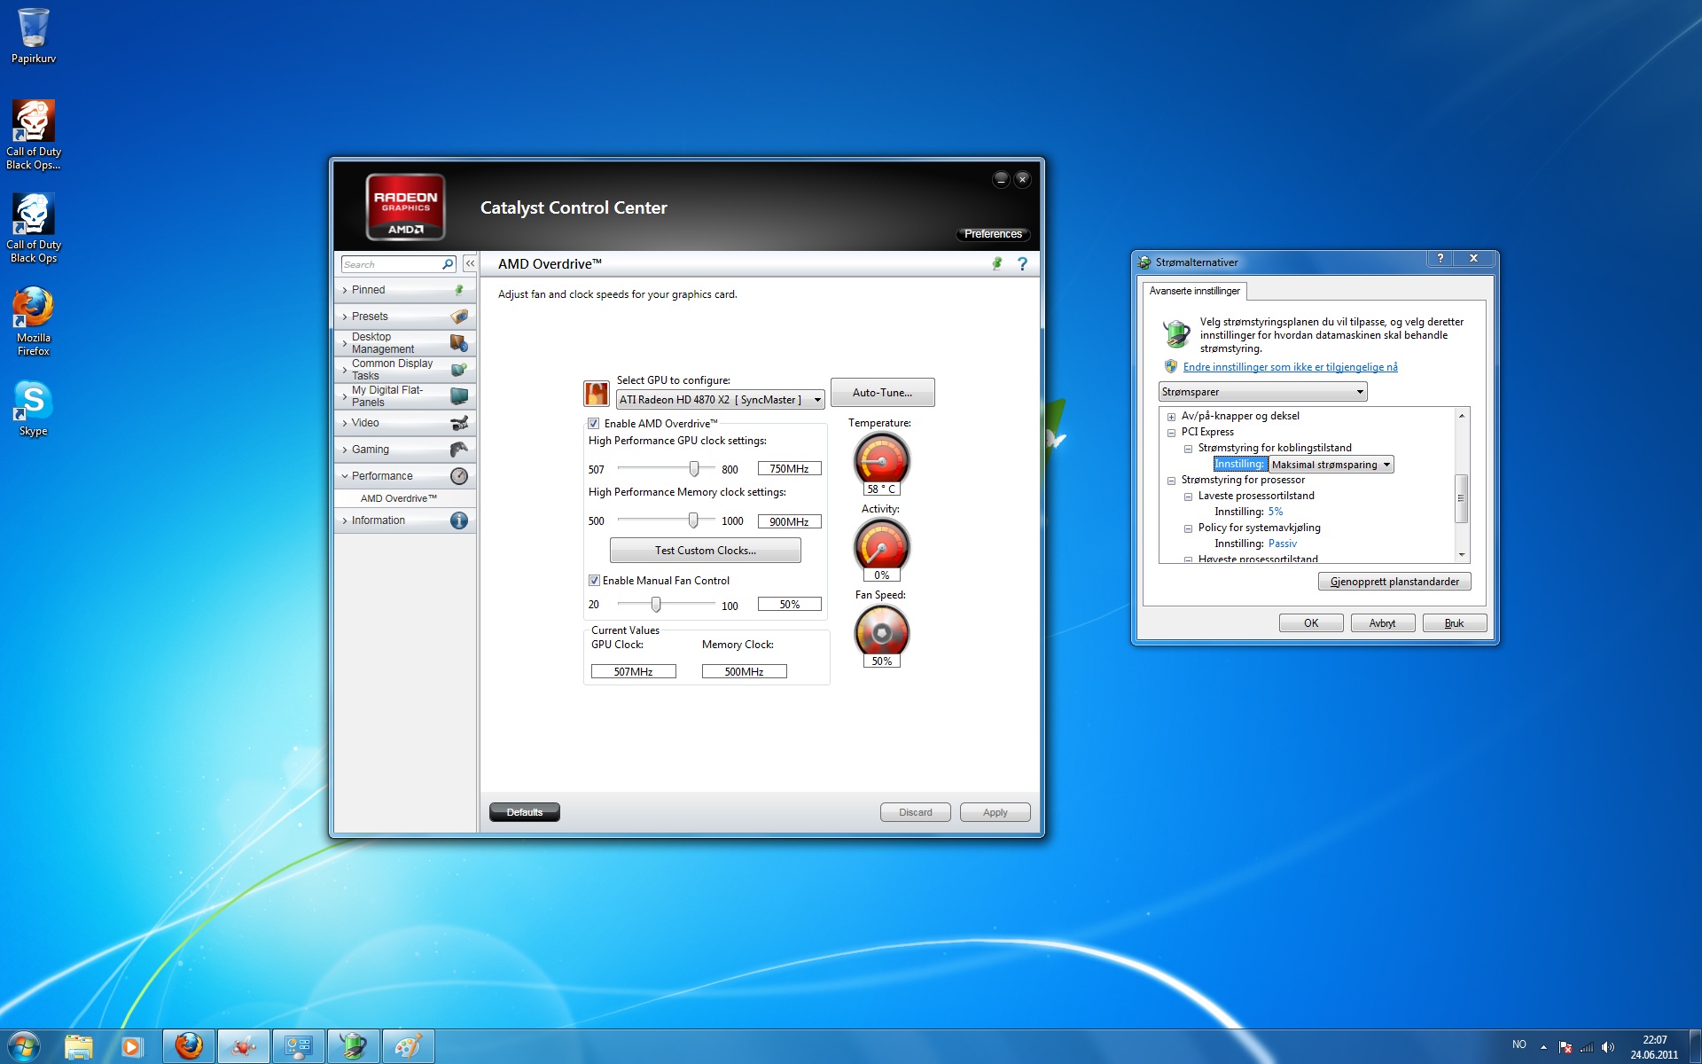
Task: Click the Radeon Graphics AMD logo
Action: coord(405,207)
